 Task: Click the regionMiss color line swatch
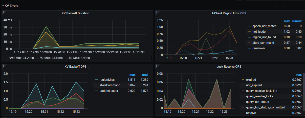pos(97,80)
